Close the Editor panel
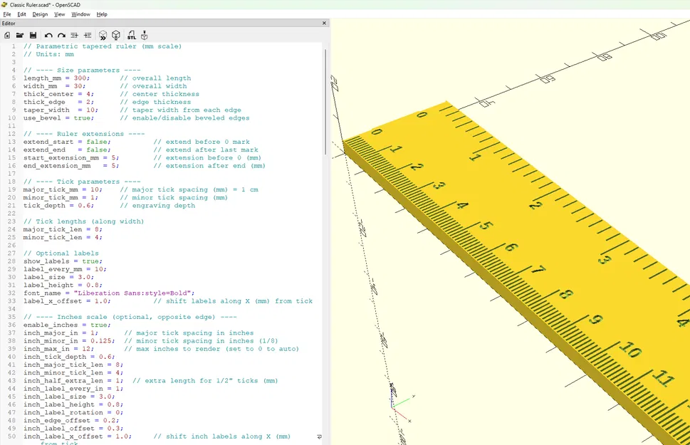This screenshot has width=690, height=445. point(325,23)
